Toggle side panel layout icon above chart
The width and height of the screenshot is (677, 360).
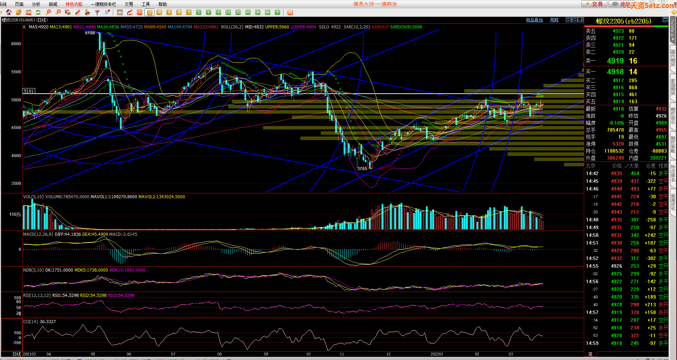pos(580,20)
